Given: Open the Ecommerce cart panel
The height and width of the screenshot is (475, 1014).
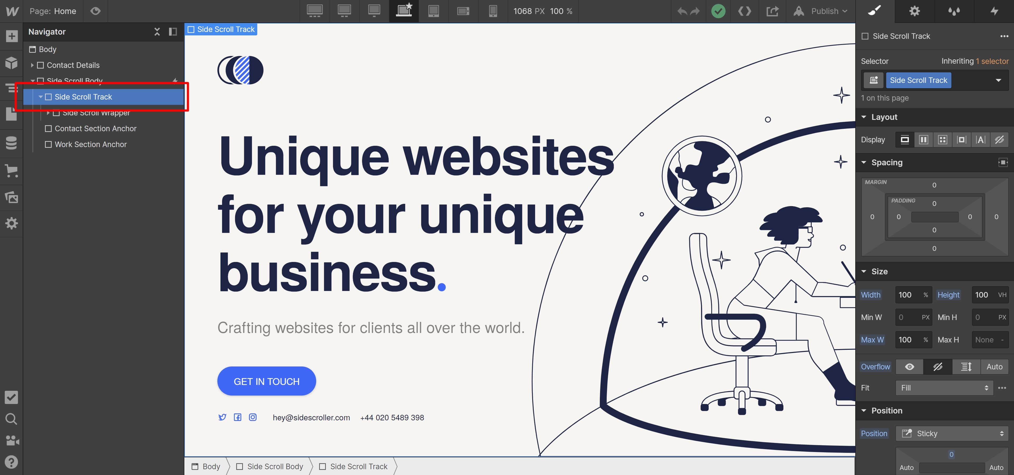Looking at the screenshot, I should [x=11, y=170].
